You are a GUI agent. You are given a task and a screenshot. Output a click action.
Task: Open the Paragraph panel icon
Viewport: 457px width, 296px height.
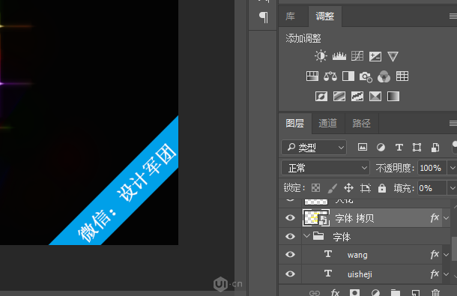pos(264,17)
